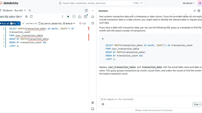Toggle the bottom panel icon in side rail
The width and height of the screenshot is (202, 113).
coord(92,109)
